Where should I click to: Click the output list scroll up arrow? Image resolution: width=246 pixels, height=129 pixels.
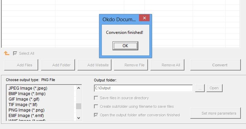[78, 88]
